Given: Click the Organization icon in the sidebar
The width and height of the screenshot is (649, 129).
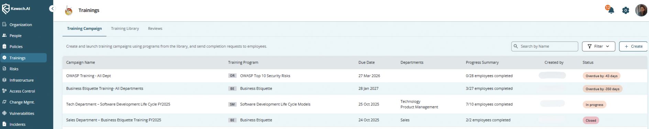Looking at the screenshot, I should coord(4,24).
